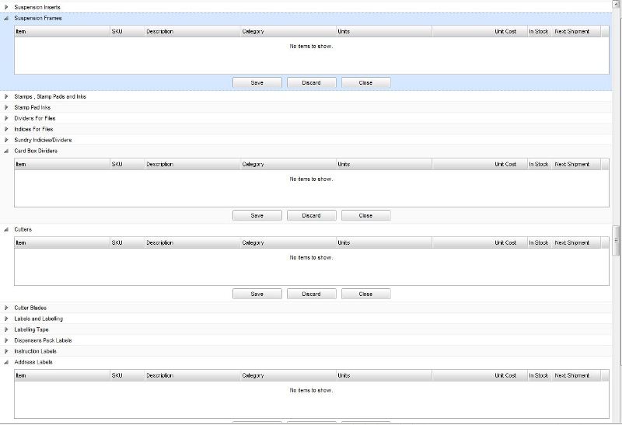Viewport: 622px width, 425px height.
Task: Click Save under Suspension Frames grid
Action: click(257, 82)
